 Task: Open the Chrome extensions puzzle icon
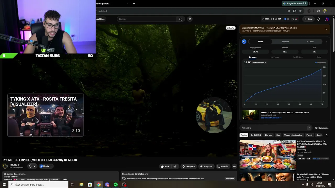(x=309, y=11)
